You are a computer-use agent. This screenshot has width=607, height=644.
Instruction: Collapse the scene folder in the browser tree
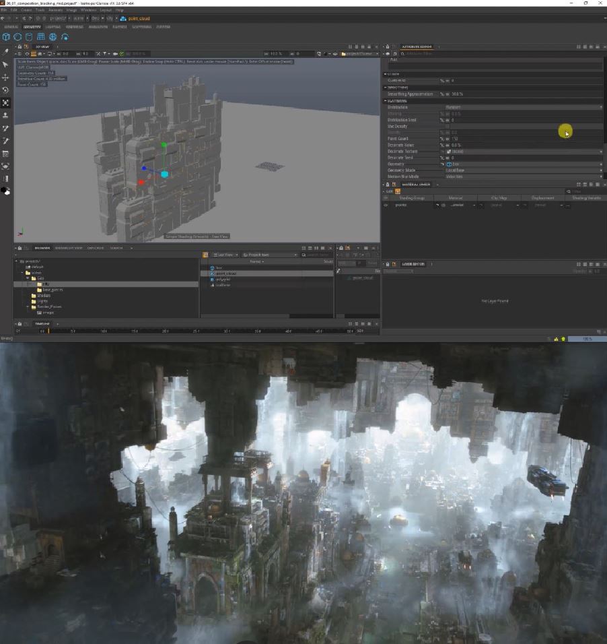click(23, 273)
